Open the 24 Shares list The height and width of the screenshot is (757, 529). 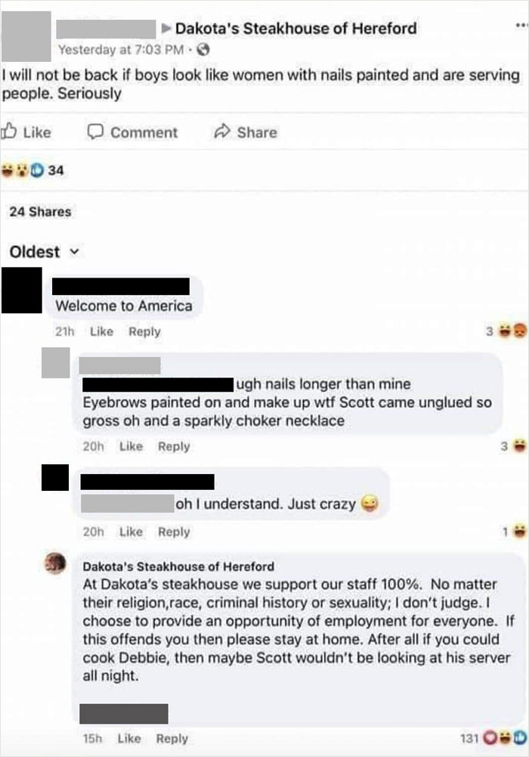click(40, 212)
